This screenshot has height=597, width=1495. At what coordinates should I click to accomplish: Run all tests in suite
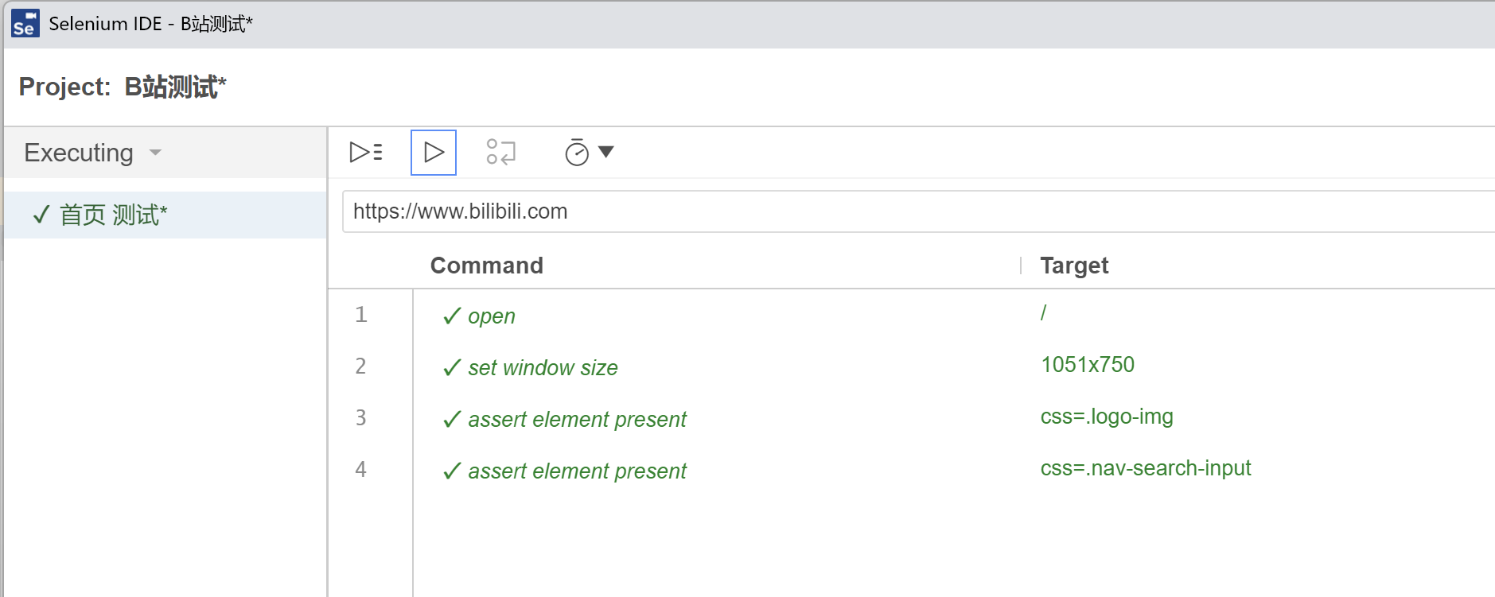pyautogui.click(x=366, y=152)
